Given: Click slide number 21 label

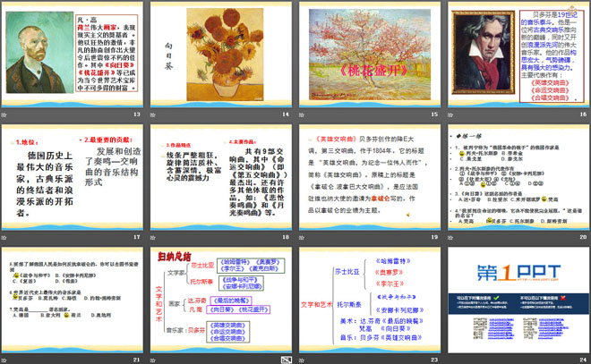Looking at the screenshot, I should click(x=136, y=360).
